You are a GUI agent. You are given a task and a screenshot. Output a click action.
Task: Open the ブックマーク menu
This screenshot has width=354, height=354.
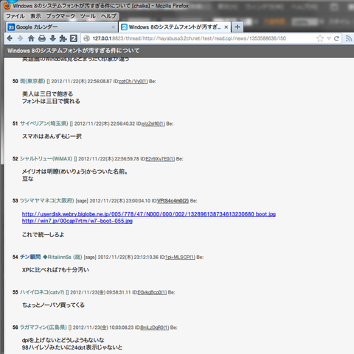click(x=60, y=16)
